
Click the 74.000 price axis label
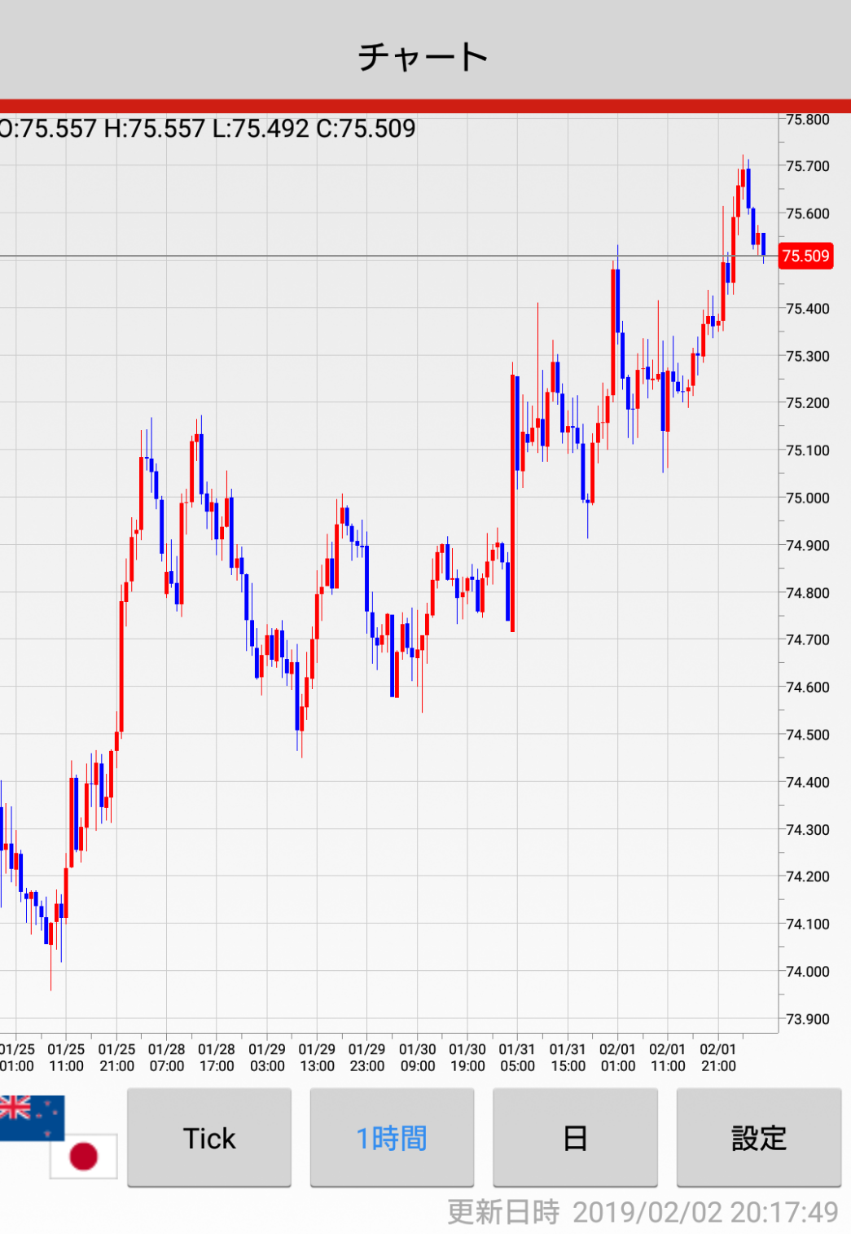[x=807, y=971]
